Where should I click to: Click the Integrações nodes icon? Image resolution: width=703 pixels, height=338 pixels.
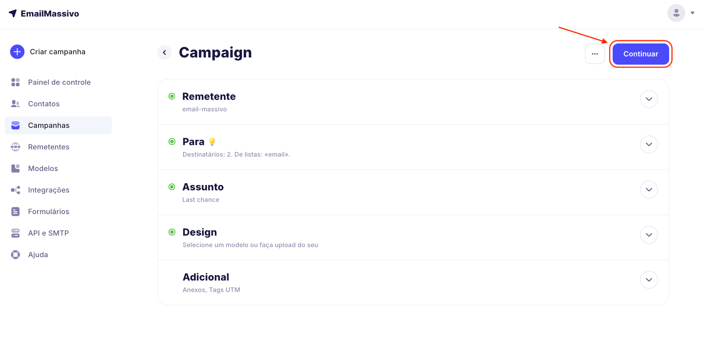pos(15,190)
